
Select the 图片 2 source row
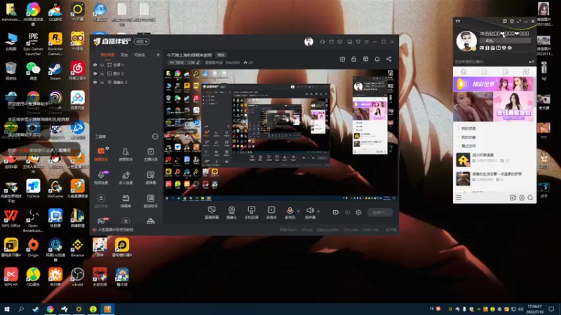click(x=126, y=73)
